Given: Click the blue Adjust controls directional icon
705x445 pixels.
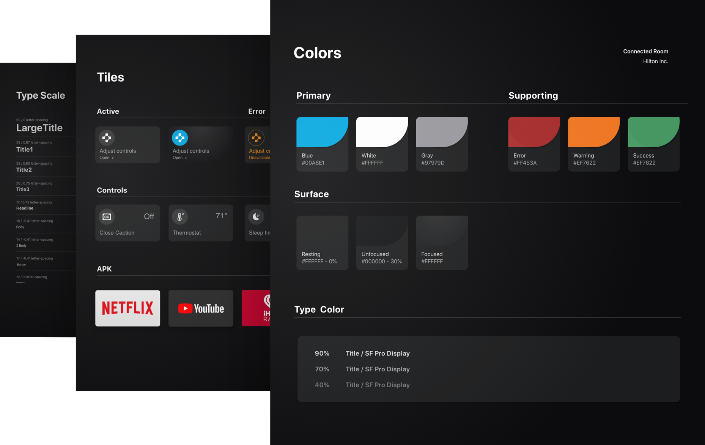Looking at the screenshot, I should pos(180,137).
